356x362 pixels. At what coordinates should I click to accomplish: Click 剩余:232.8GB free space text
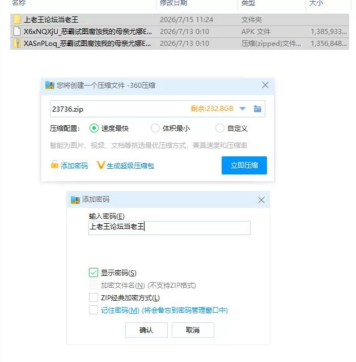click(212, 109)
